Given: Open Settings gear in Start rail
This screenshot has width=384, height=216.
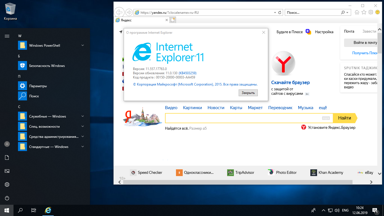Looking at the screenshot, I should point(7,184).
